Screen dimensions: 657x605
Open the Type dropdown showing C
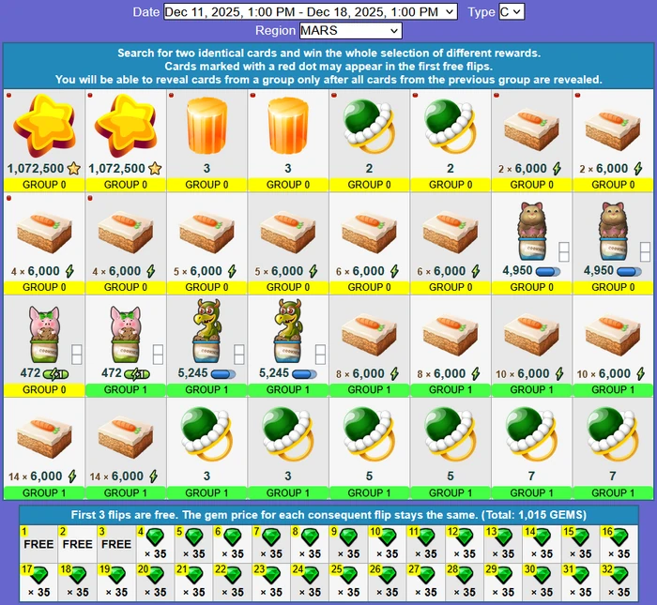[512, 11]
